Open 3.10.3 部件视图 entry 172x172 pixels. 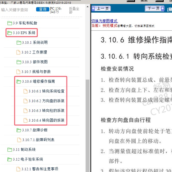click(35, 62)
